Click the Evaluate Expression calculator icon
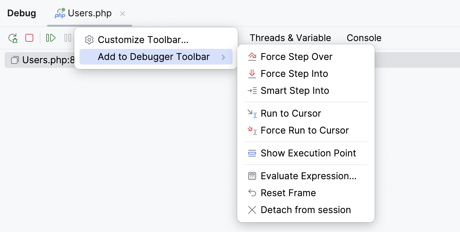Screen dimensions: 460x232 click(252, 176)
